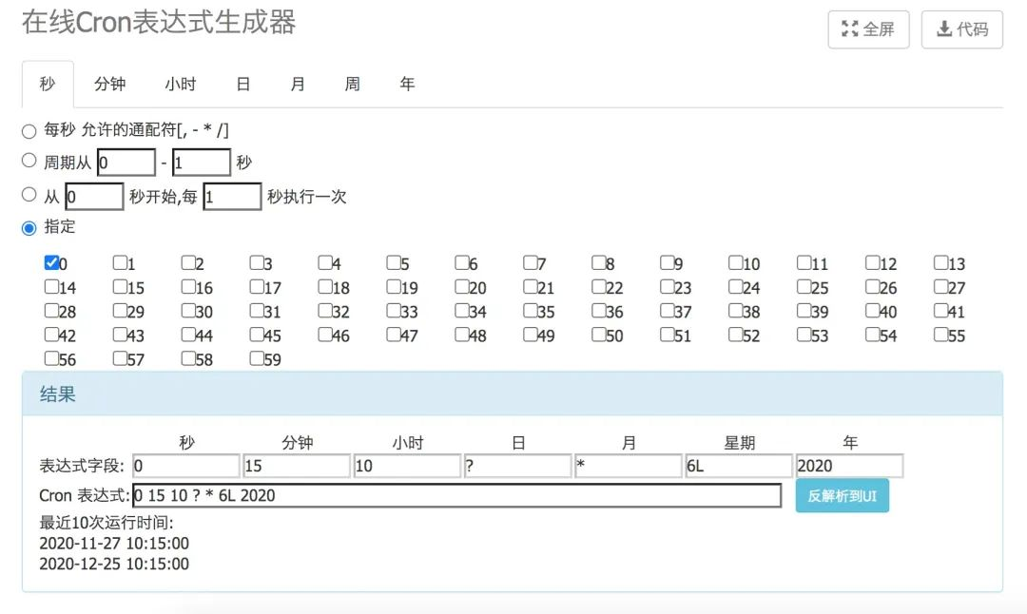Check the box for second 30
The height and width of the screenshot is (614, 1027).
point(188,310)
